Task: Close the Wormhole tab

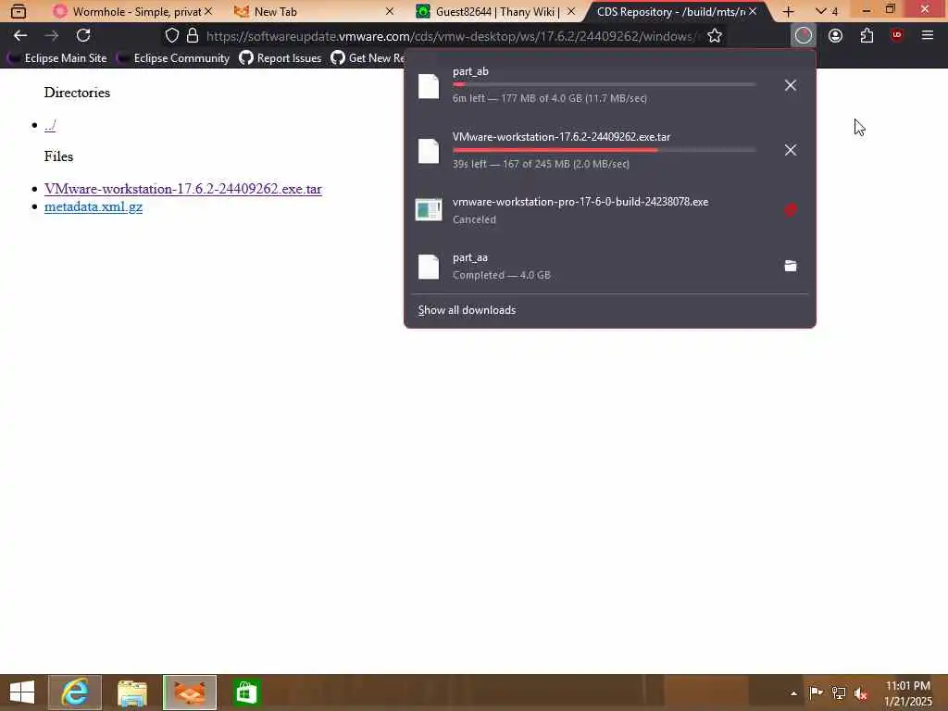Action: [x=208, y=11]
